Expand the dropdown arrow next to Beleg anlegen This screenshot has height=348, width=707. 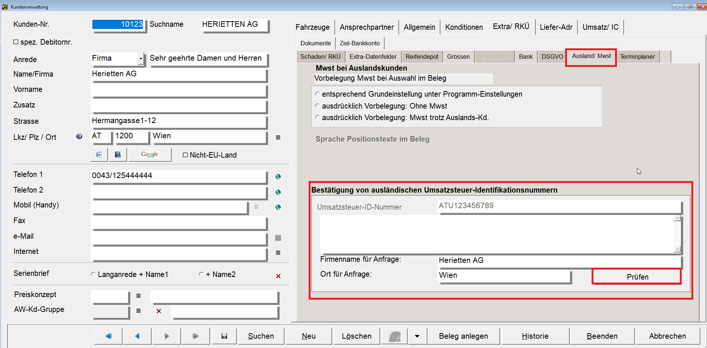tap(417, 336)
